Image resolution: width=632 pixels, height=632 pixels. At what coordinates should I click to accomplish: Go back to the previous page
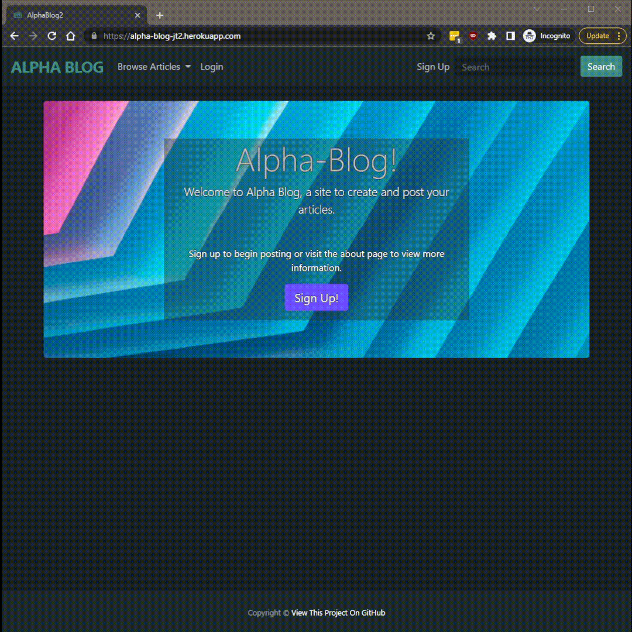pos(14,36)
